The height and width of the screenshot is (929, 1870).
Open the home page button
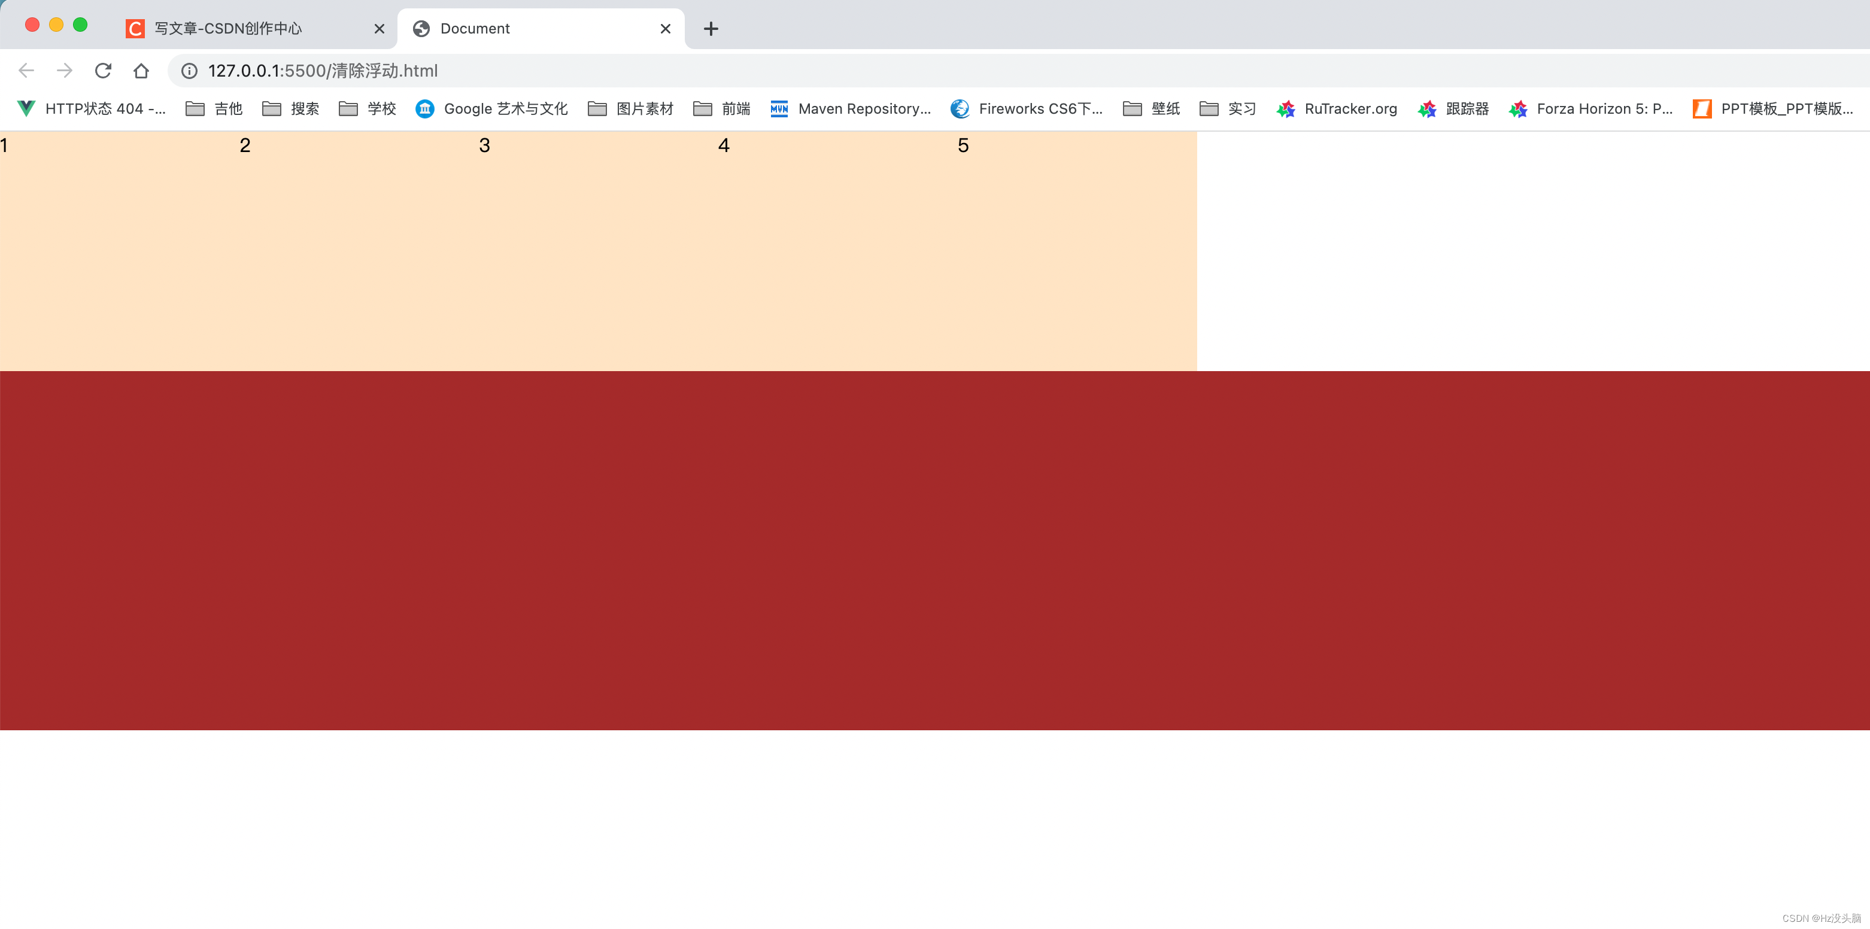pyautogui.click(x=141, y=71)
